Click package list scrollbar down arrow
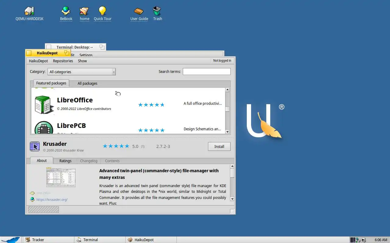The image size is (390, 243). tap(227, 132)
